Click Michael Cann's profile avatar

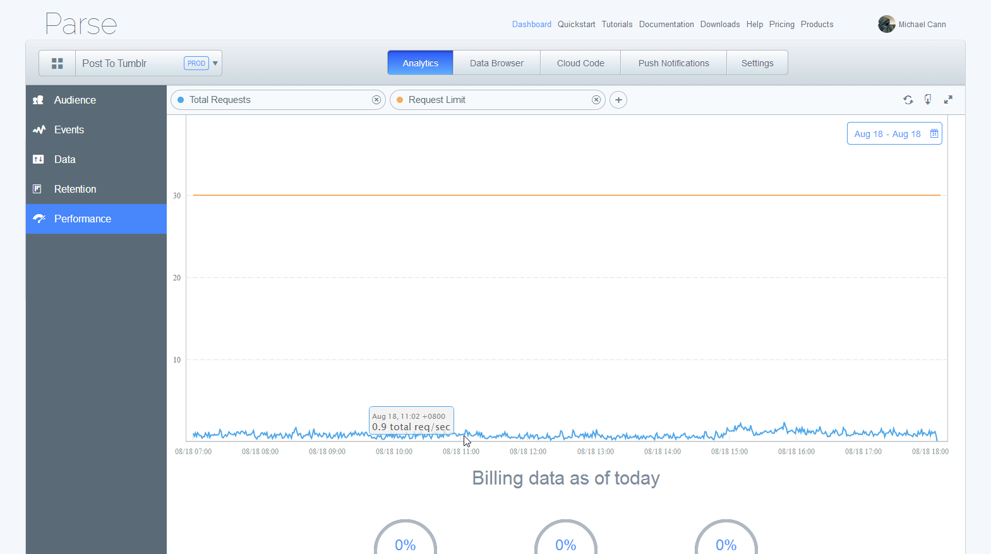886,24
